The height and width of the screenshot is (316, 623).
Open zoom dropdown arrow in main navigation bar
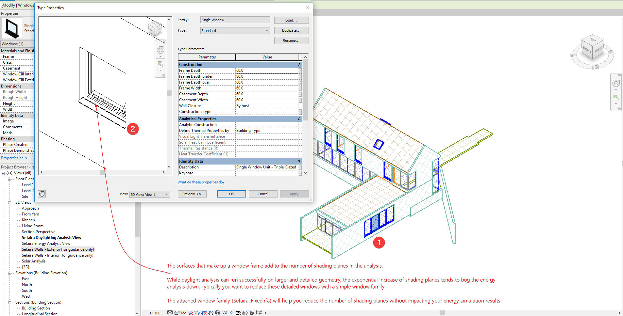[x=616, y=104]
